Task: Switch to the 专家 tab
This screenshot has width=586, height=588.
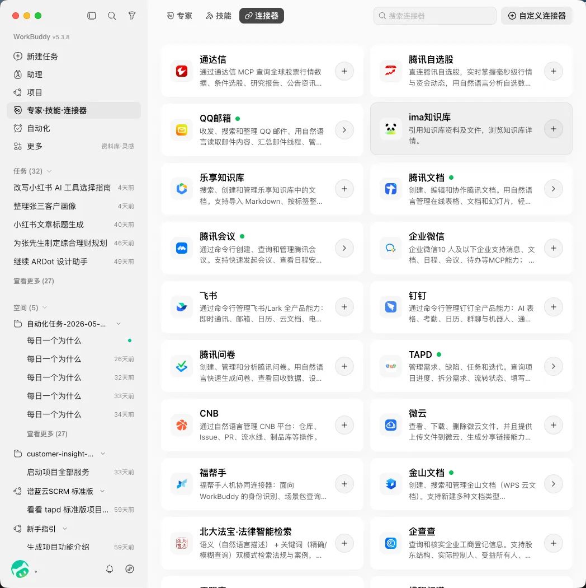Action: pyautogui.click(x=179, y=16)
